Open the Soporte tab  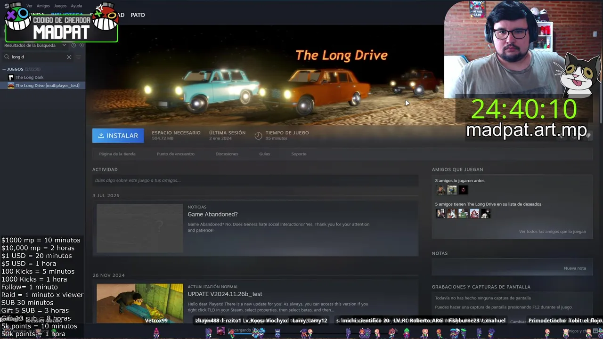[299, 154]
